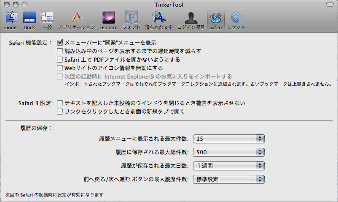
Task: Select the Safari compass toolbar icon
Action: tap(216, 17)
